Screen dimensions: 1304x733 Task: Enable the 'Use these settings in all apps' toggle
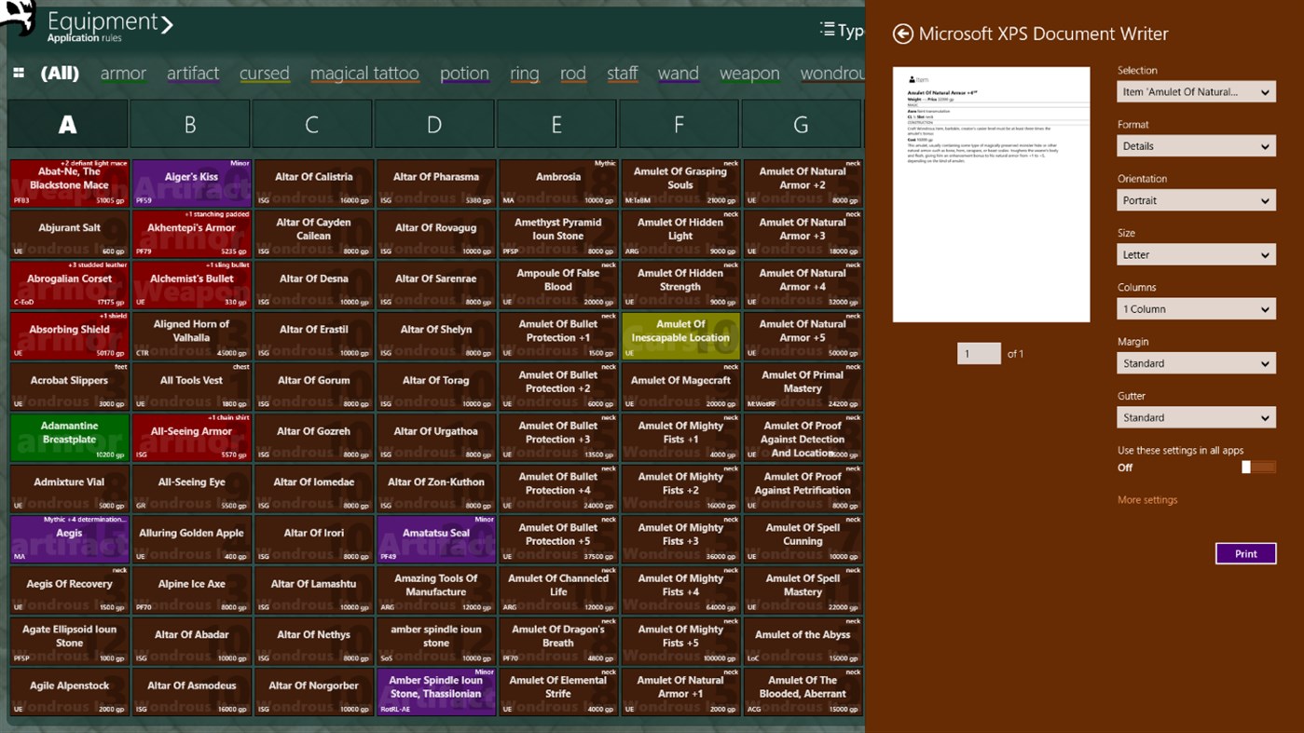click(x=1258, y=467)
